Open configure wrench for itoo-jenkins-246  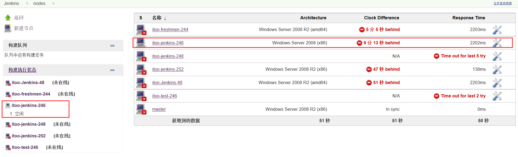[x=497, y=43]
